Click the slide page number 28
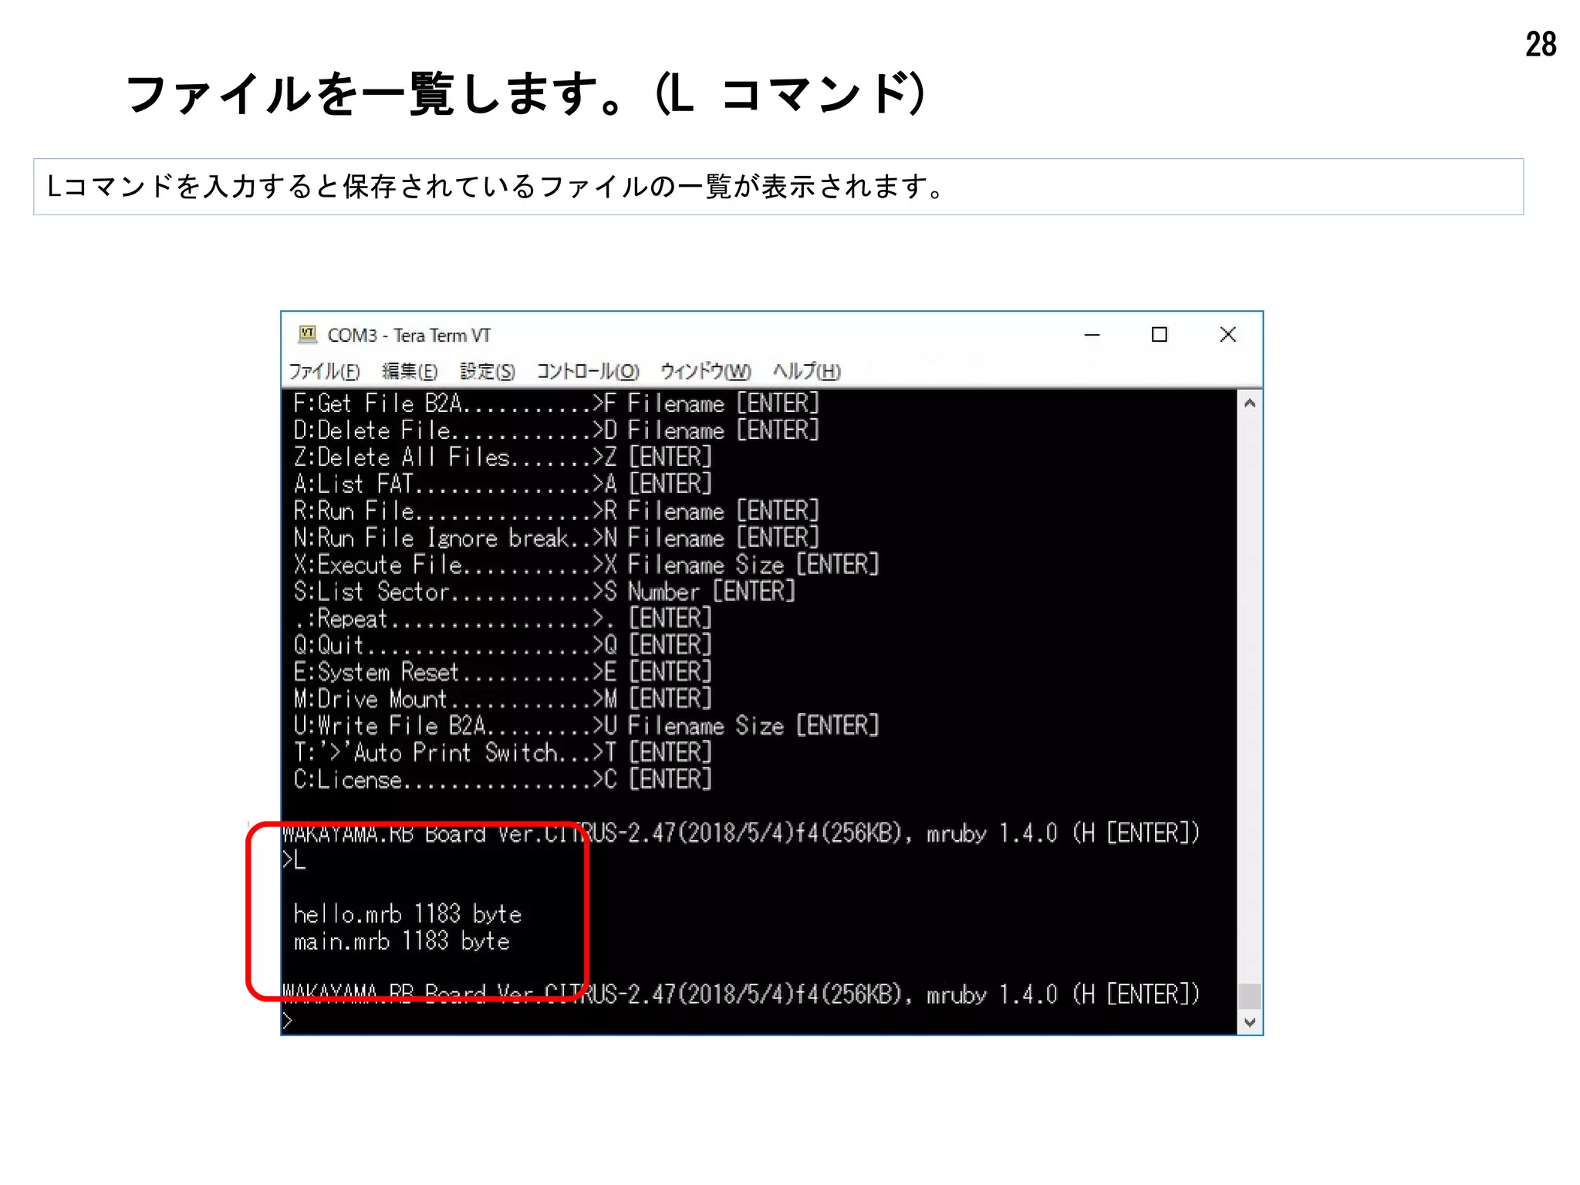 1541,44
